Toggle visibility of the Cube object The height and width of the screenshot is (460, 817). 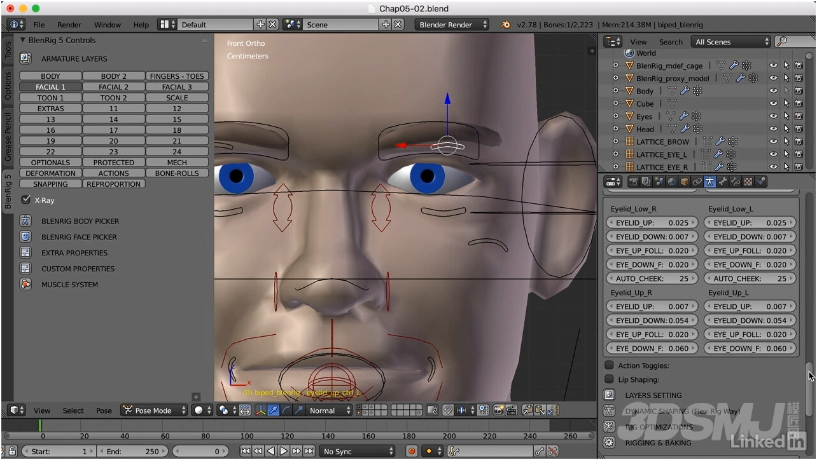point(773,104)
